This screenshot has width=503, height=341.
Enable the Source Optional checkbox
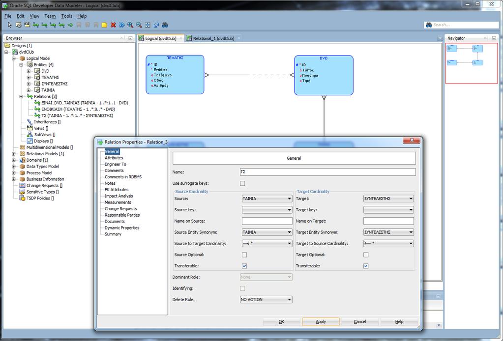pyautogui.click(x=244, y=255)
